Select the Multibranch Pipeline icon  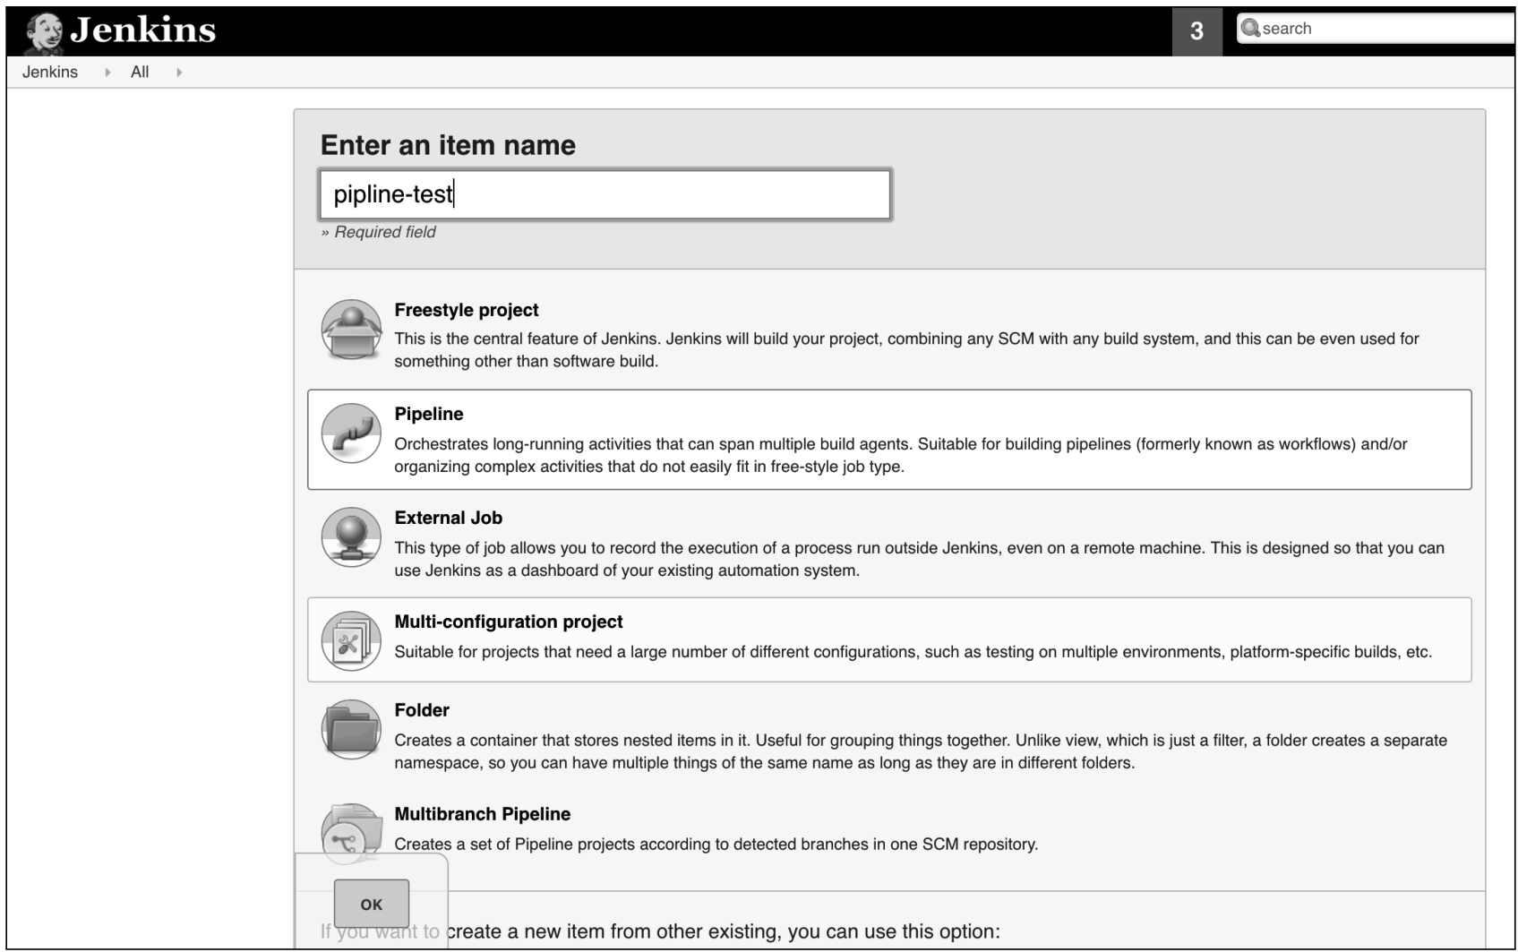[x=351, y=833]
